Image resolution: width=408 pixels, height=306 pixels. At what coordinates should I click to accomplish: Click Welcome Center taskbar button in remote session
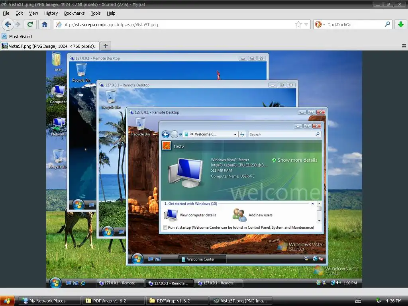pyautogui.click(x=202, y=259)
